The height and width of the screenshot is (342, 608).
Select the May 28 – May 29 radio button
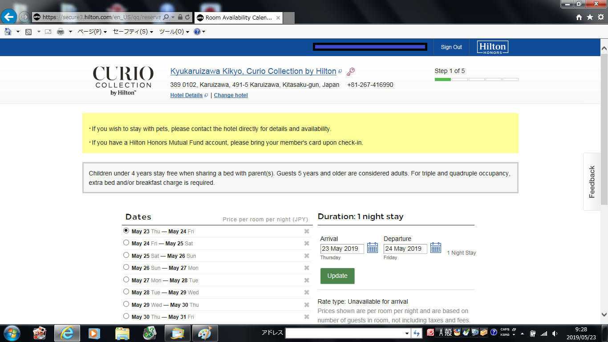[x=126, y=292]
